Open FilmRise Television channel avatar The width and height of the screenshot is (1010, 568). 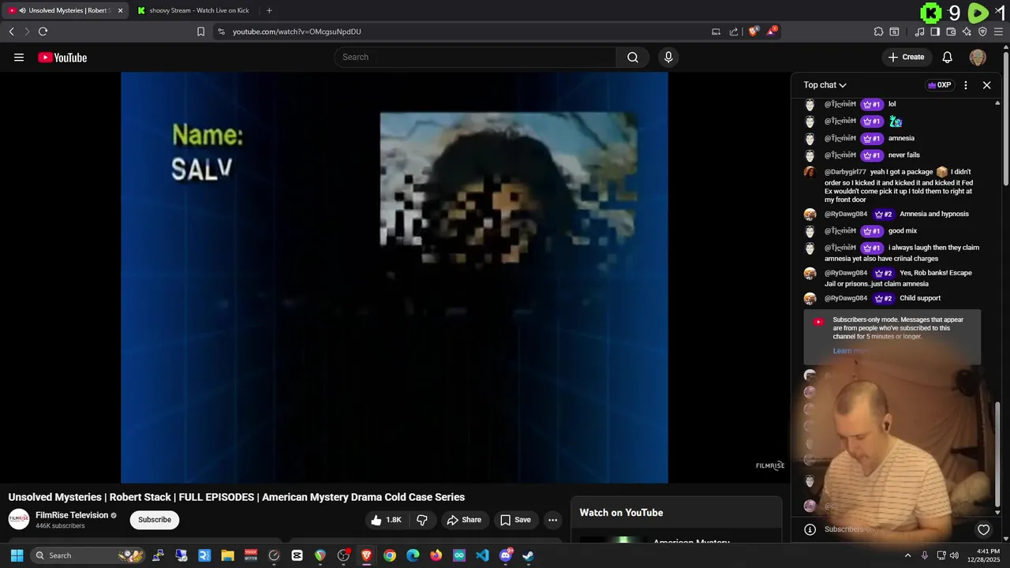click(x=19, y=519)
